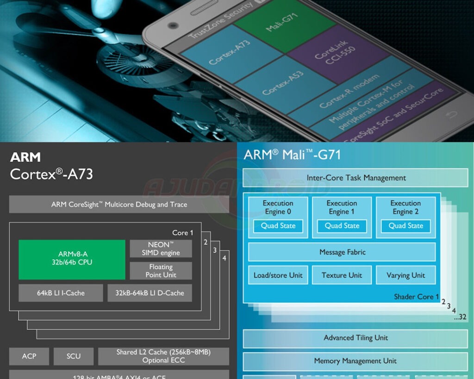Image resolution: width=474 pixels, height=379 pixels.
Task: Click the Core 1 label
Action: pos(182,233)
